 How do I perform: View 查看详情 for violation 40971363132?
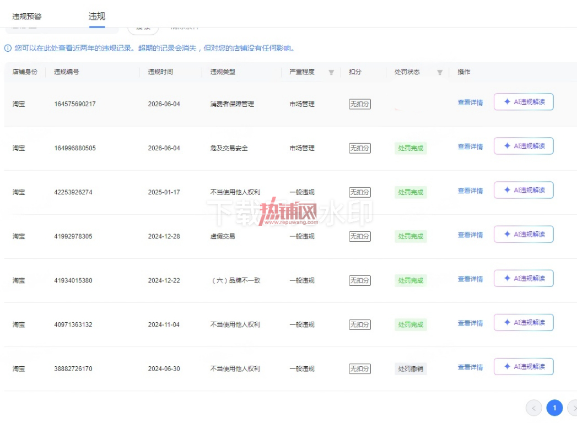pos(470,323)
